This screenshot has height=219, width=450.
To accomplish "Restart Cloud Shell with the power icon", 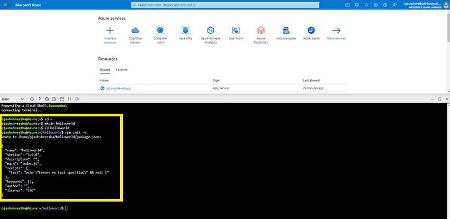I will (32, 99).
